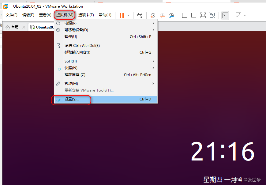Click the Enter full screen mode icon
266x185 pixels.
204,15
